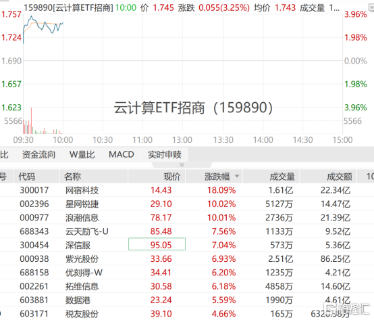The width and height of the screenshot is (374, 320).
Task: Click the 159890[云计算ETF招商] chart title
Action: [x=68, y=8]
